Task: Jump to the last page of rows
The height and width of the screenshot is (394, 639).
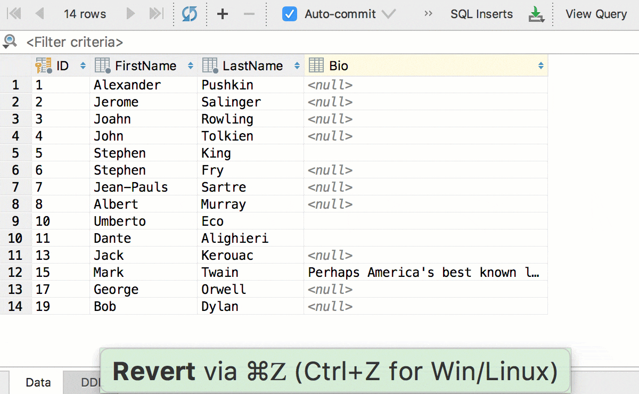Action: point(155,14)
